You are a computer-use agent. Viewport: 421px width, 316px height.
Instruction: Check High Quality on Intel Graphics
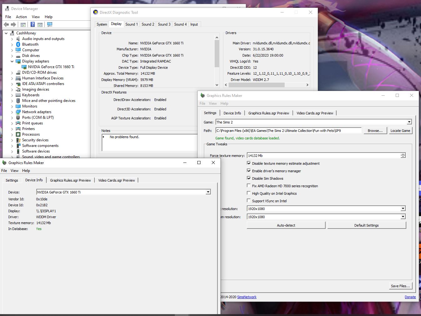249,193
